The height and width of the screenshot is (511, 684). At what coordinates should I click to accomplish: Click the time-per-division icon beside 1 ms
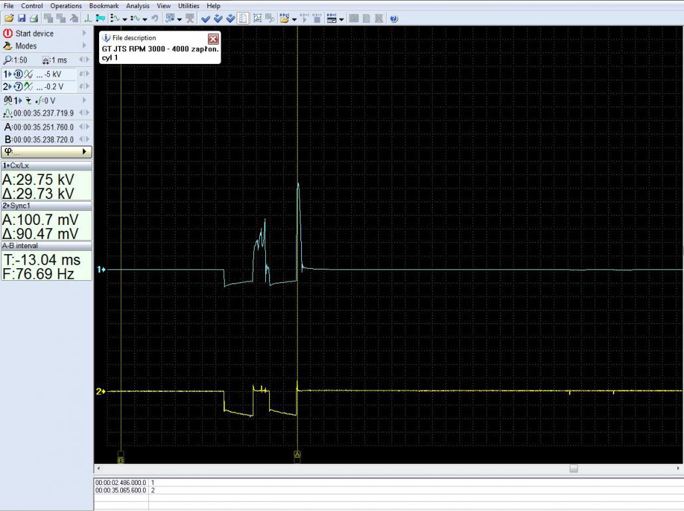(x=46, y=61)
